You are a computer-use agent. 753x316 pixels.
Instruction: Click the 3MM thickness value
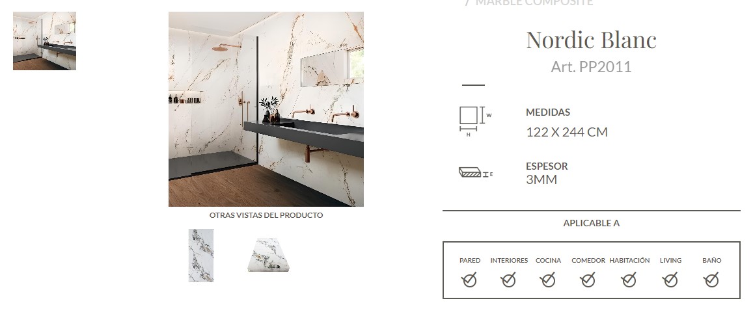tap(541, 180)
